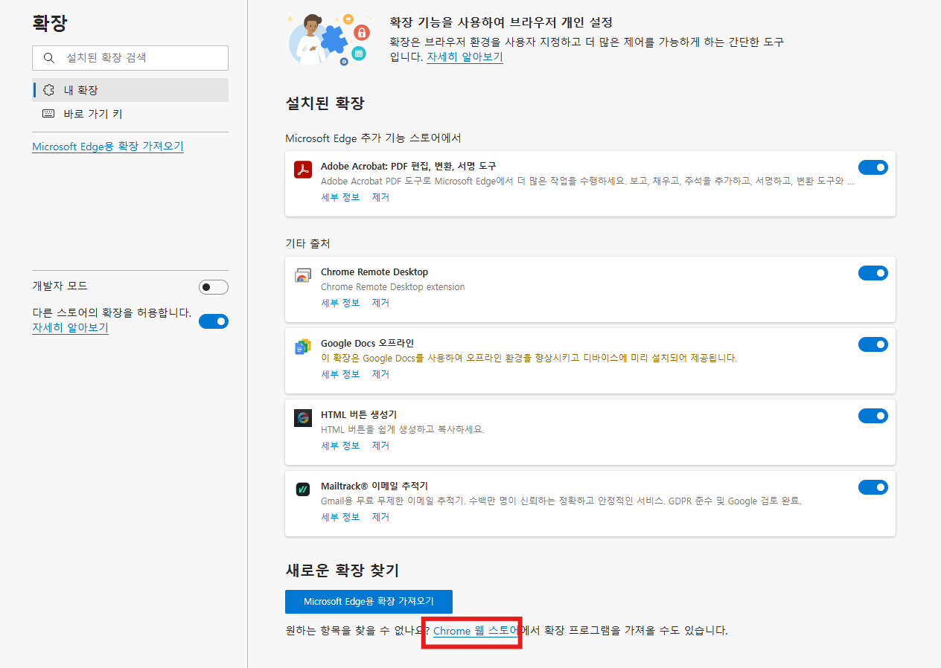Screen dimensions: 941x668
Task: Click the Adobe Acrobat extension icon
Action: (302, 170)
